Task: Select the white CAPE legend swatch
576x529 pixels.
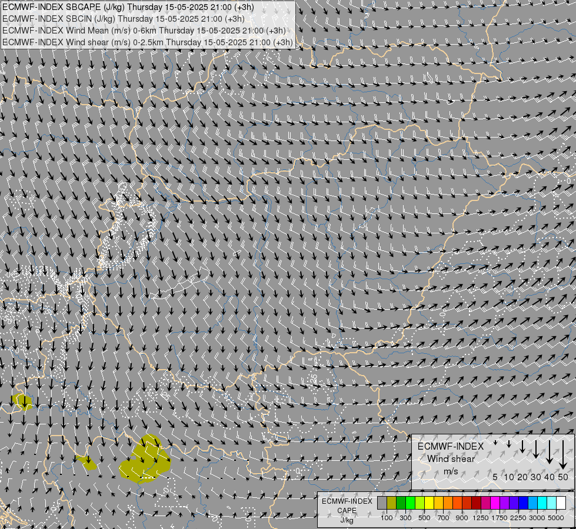Action: tap(561, 503)
